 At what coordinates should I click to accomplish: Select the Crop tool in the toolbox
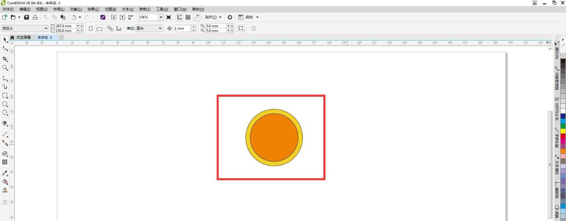click(x=5, y=59)
